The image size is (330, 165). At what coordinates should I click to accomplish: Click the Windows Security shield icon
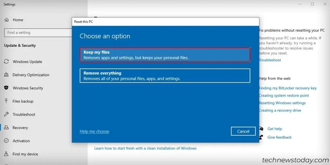pos(6,88)
